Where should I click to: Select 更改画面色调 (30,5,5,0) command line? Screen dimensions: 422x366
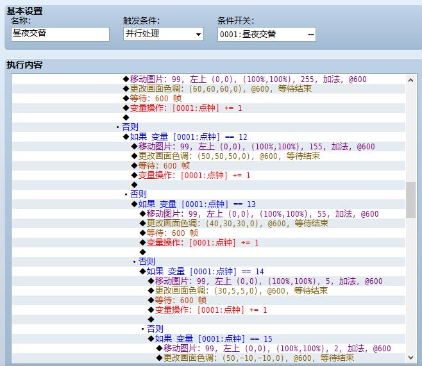click(209, 290)
